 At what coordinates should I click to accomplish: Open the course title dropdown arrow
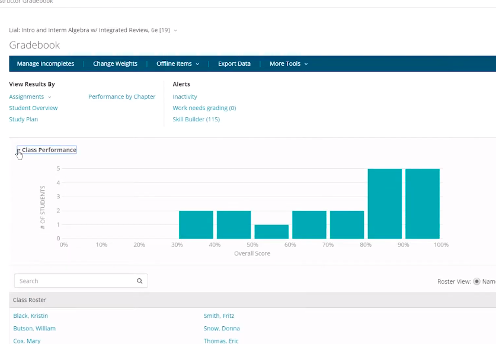coord(175,30)
